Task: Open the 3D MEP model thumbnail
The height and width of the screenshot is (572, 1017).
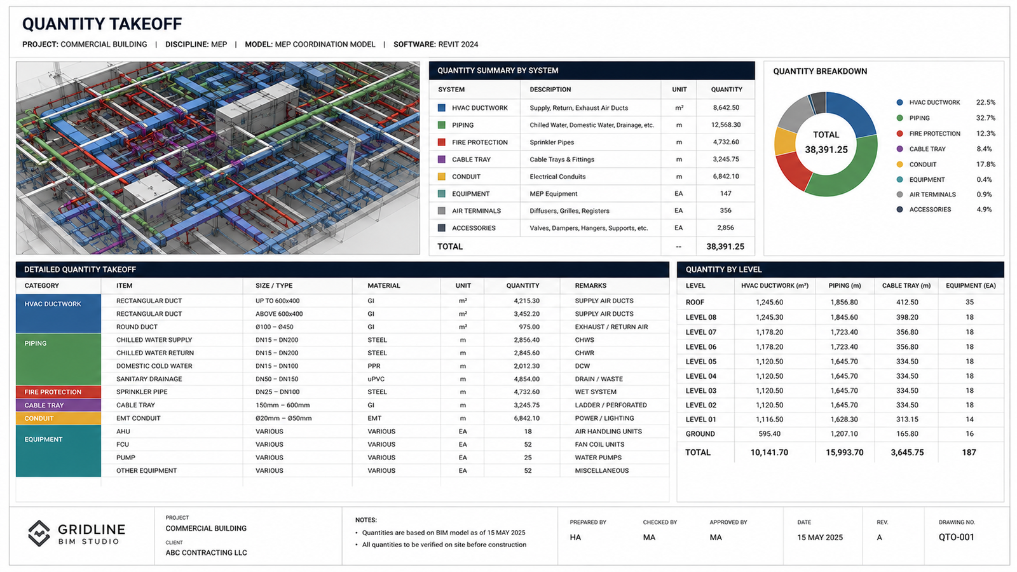Action: tap(218, 158)
